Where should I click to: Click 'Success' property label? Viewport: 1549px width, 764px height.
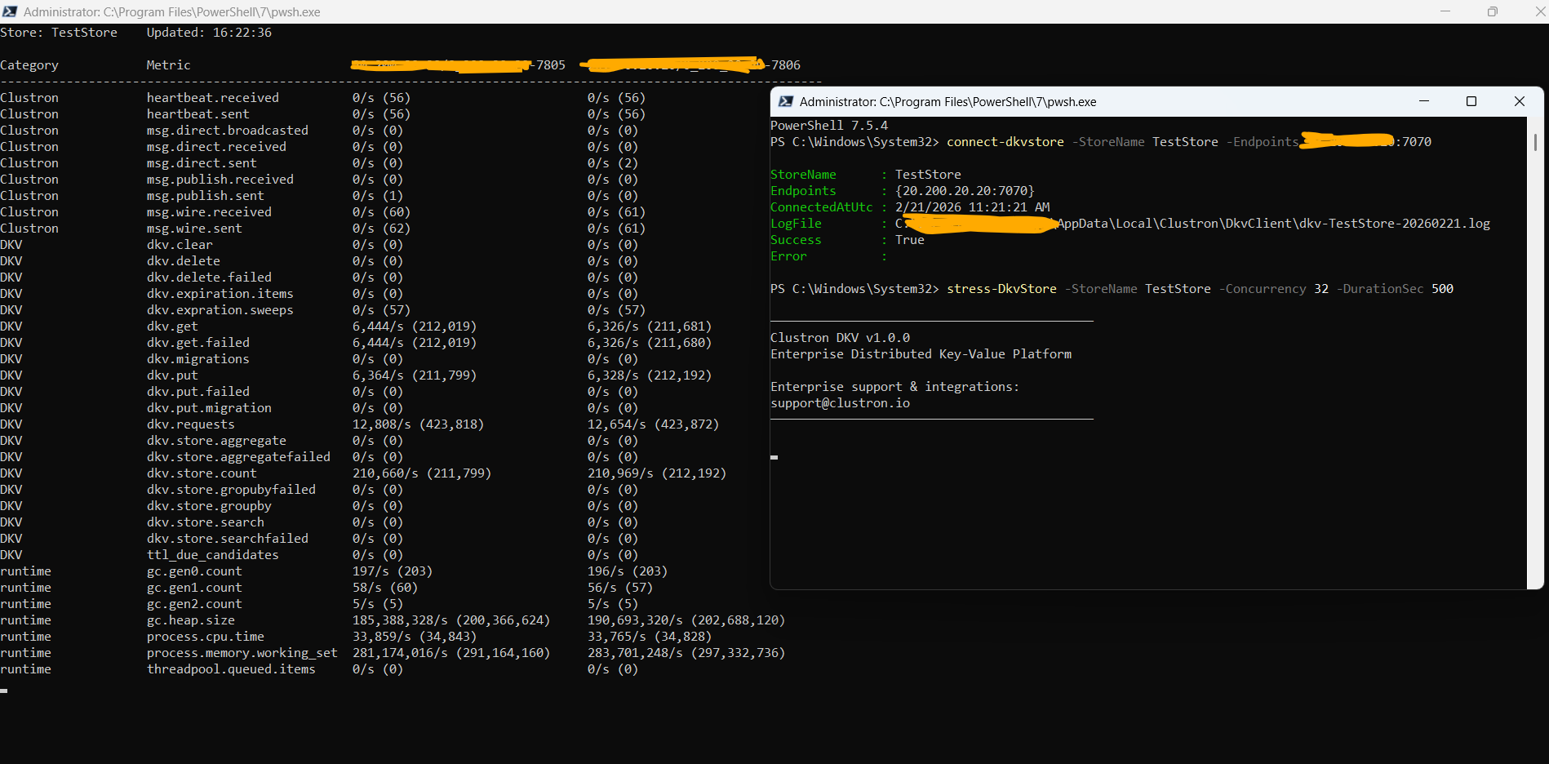pos(796,240)
